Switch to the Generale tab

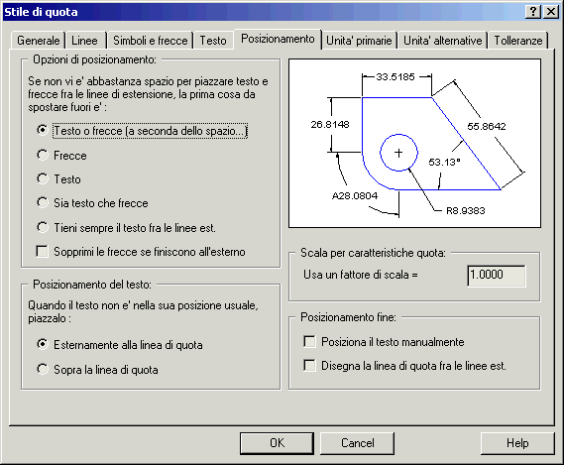click(38, 41)
